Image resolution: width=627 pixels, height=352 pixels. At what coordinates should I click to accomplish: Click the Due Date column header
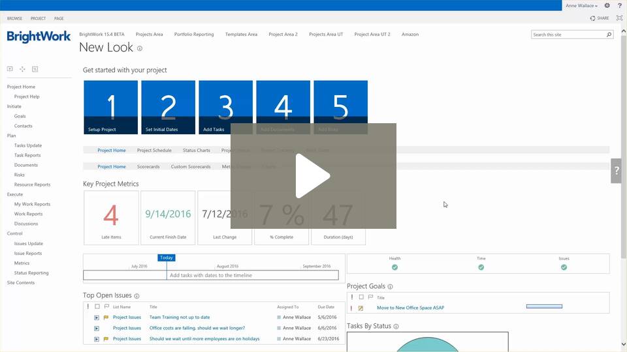(326, 307)
